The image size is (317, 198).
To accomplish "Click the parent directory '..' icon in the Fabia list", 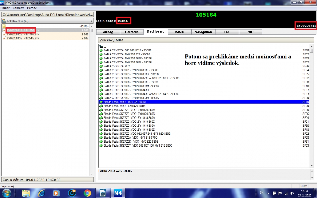I will point(101,46).
